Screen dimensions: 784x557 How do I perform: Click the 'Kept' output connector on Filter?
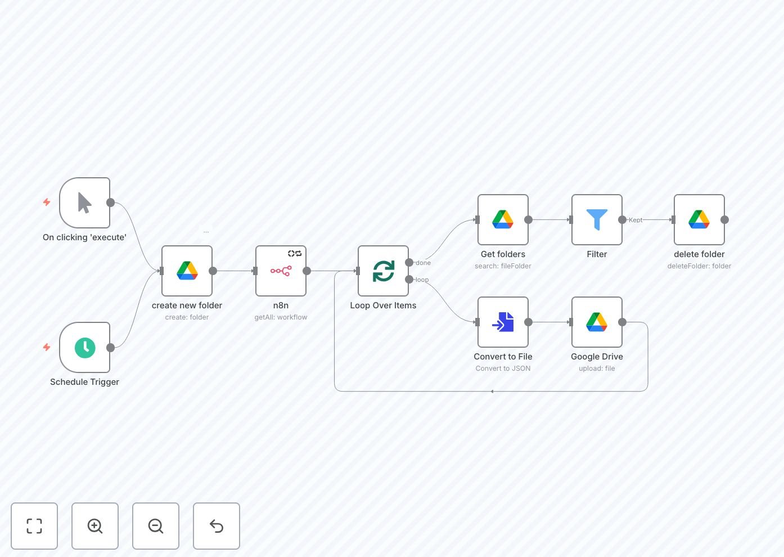(x=622, y=220)
